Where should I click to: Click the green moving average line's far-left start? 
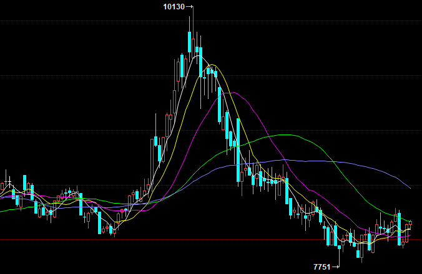(2, 212)
